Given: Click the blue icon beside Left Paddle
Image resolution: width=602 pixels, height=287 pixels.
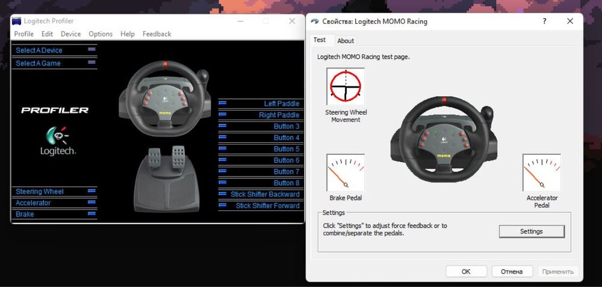Looking at the screenshot, I should point(222,103).
